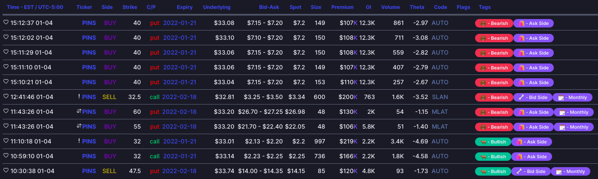Image resolution: width=598 pixels, height=179 pixels.
Task: Toggle favorite on the 15:10:21 trade
Action: tap(6, 82)
